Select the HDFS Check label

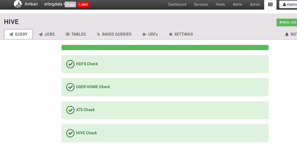click(x=87, y=64)
